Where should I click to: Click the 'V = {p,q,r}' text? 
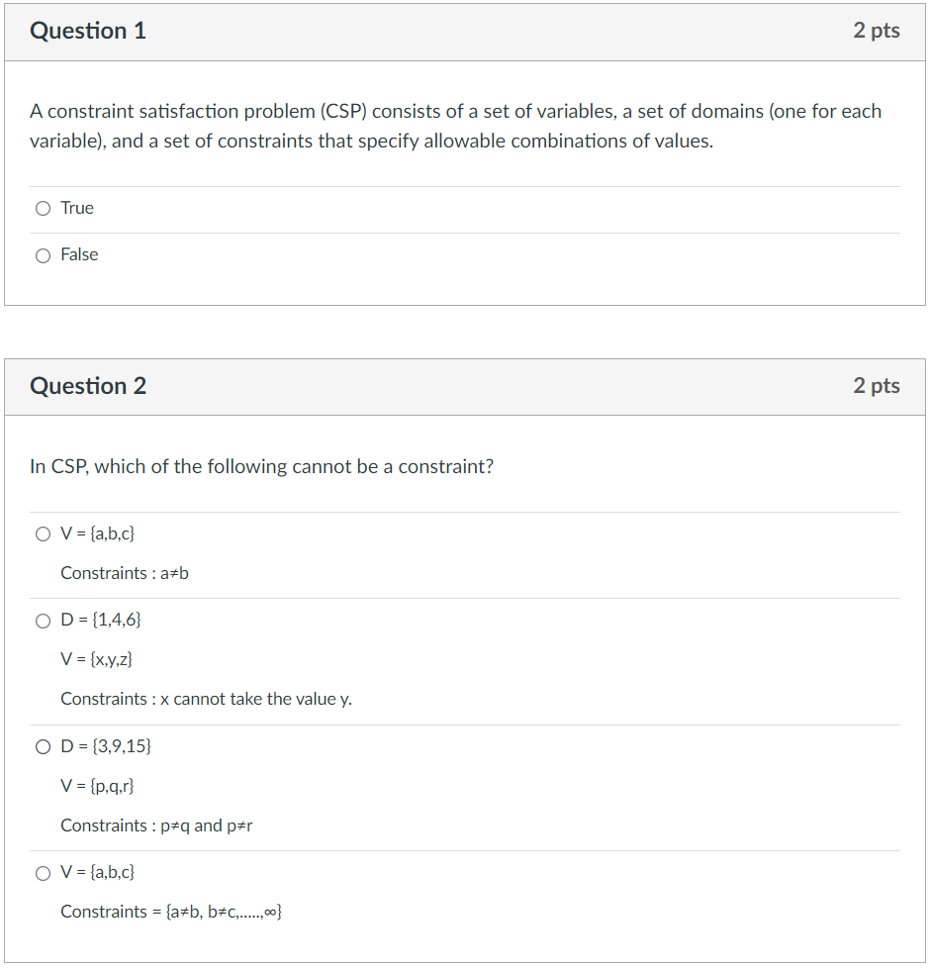click(97, 786)
